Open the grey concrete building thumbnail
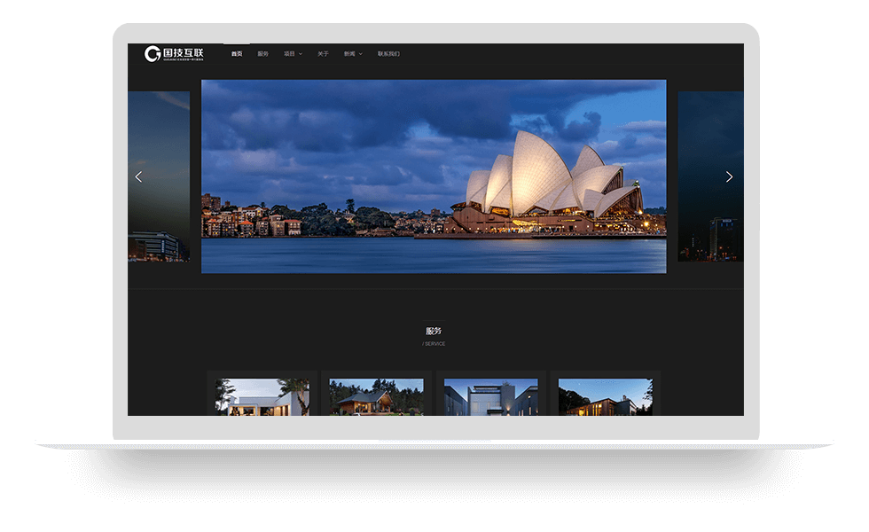Image resolution: width=869 pixels, height=532 pixels. [x=490, y=397]
